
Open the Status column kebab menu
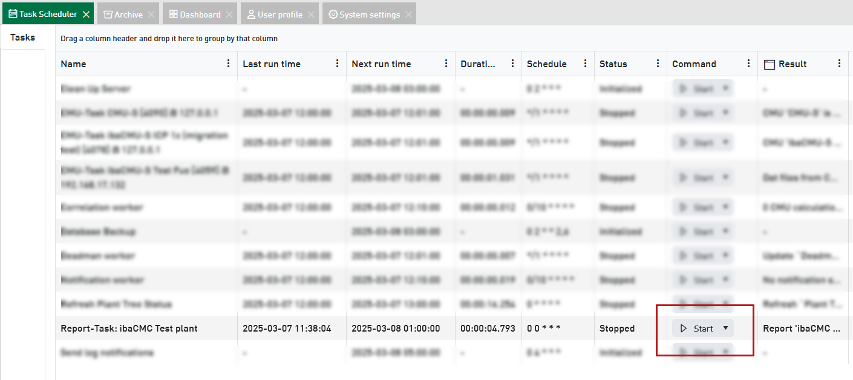click(658, 64)
